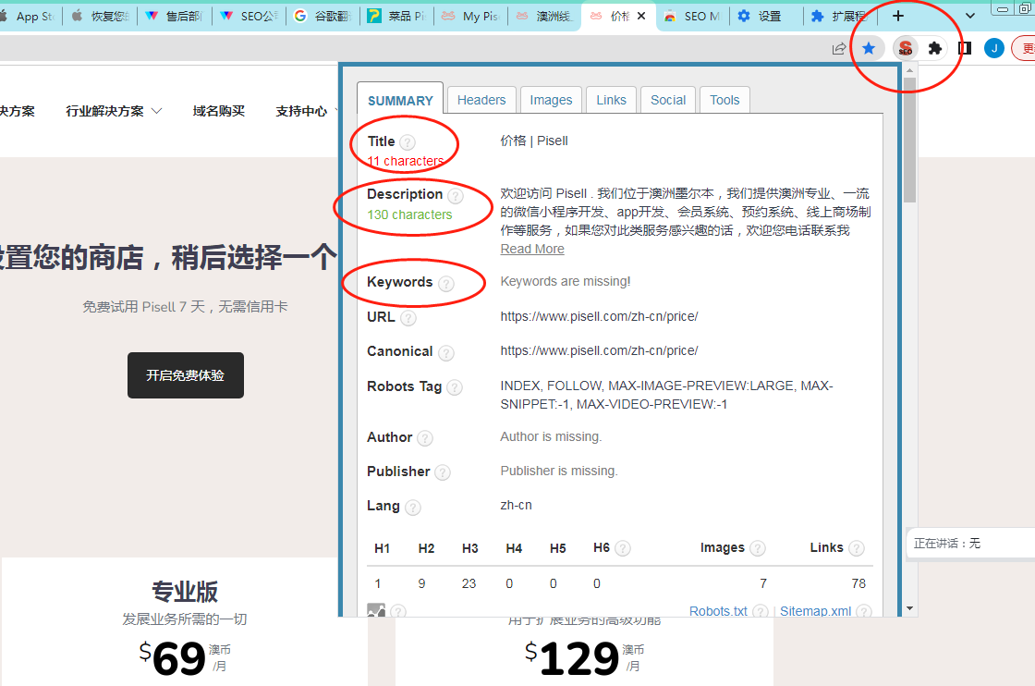Screen dimensions: 1035x686
Task: Click the share page icon in address bar
Action: 839,48
